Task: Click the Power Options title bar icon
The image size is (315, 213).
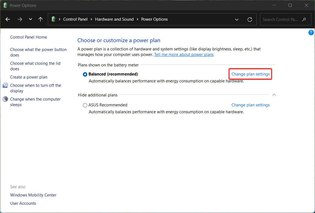Action: (x=5, y=5)
